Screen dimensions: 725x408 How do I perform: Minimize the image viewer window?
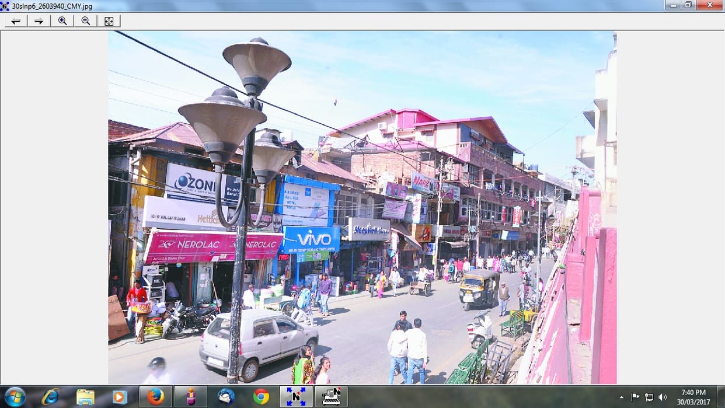(673, 5)
